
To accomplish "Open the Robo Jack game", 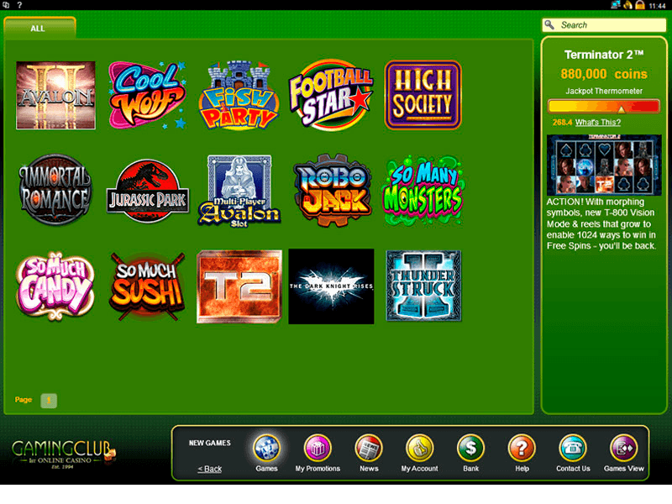I will point(332,191).
